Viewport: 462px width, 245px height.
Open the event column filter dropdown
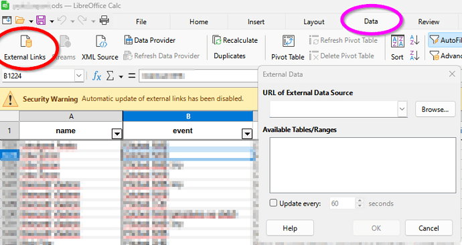pos(247,135)
